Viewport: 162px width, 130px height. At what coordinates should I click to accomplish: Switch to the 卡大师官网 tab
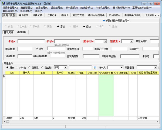[114, 15]
